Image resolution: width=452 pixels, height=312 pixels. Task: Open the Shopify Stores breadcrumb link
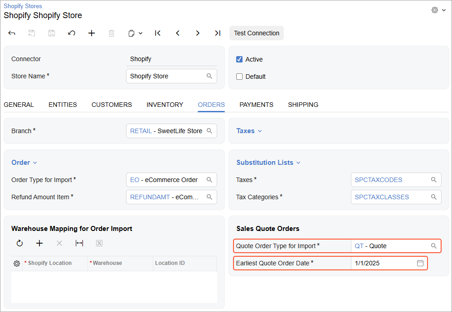point(23,6)
